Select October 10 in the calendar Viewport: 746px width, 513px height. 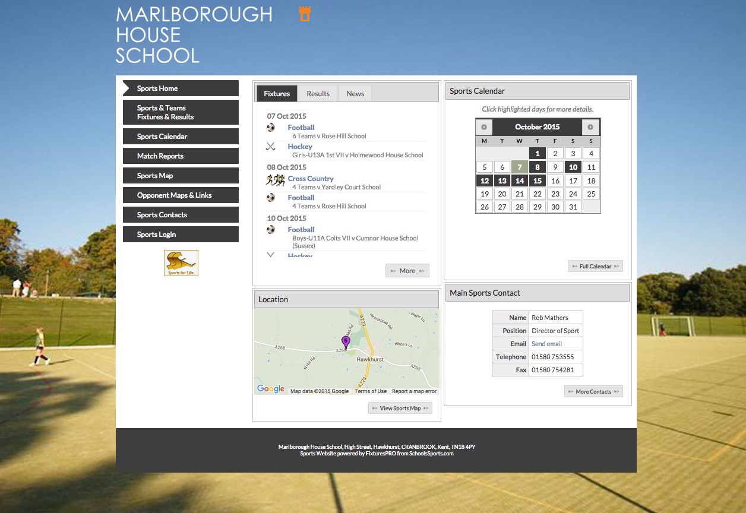(x=573, y=167)
